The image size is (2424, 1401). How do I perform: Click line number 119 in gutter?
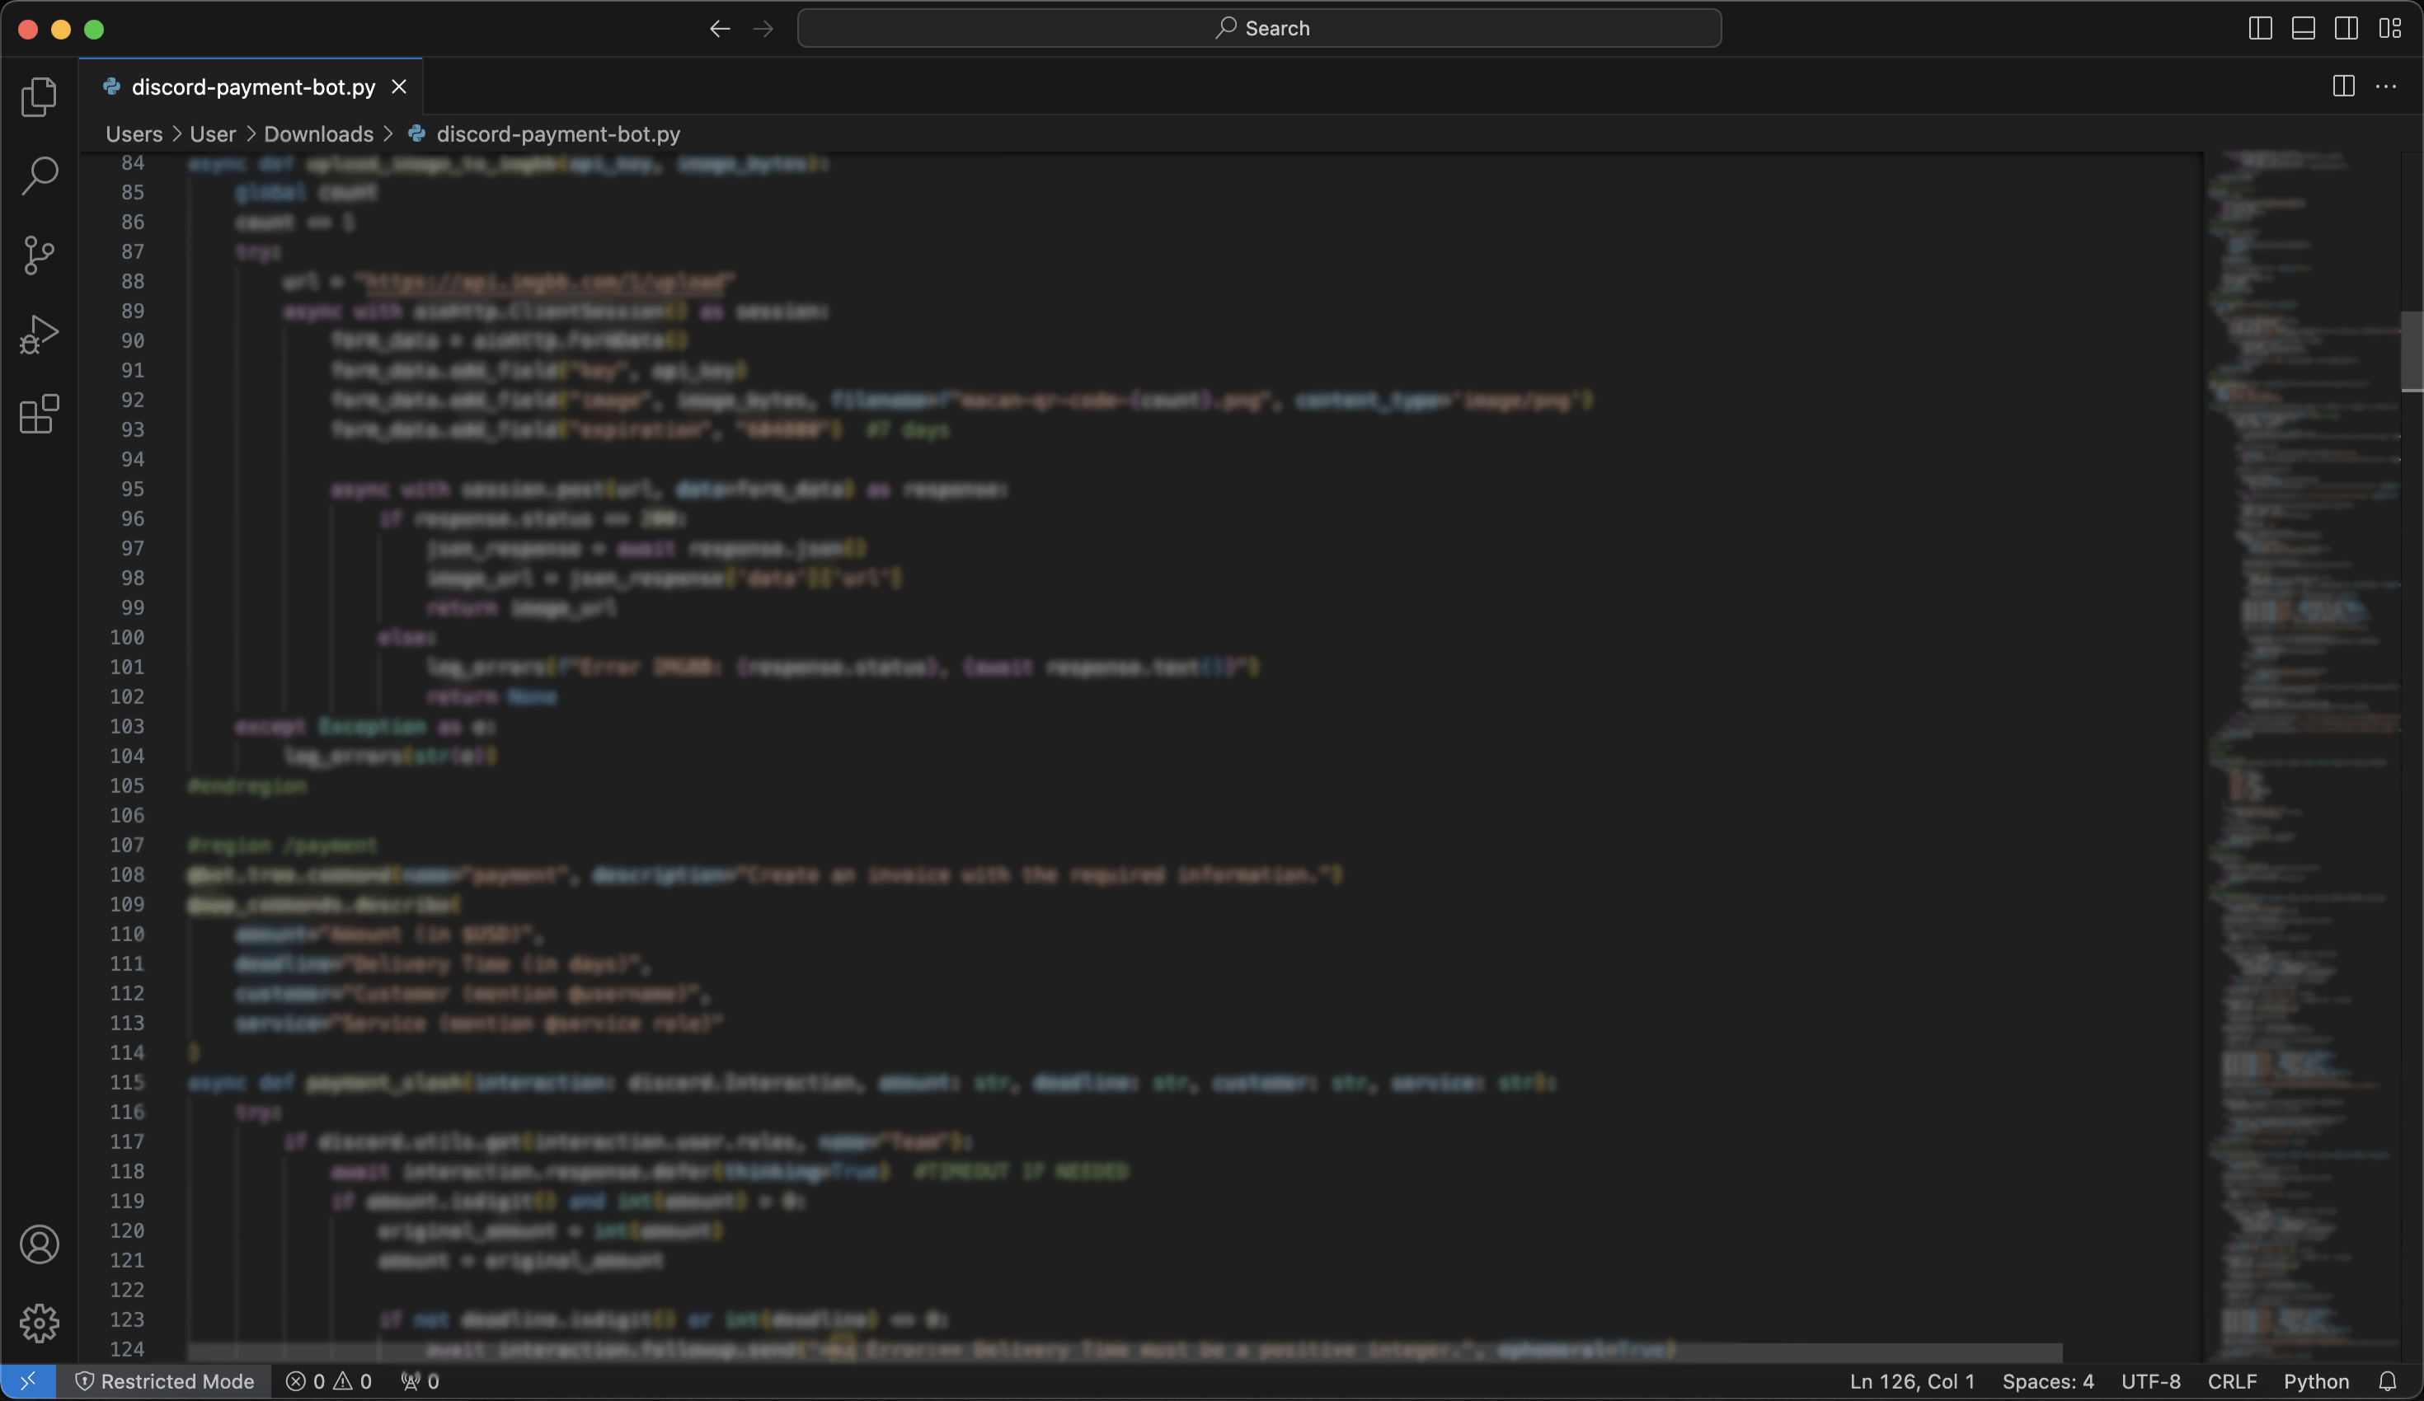(127, 1200)
